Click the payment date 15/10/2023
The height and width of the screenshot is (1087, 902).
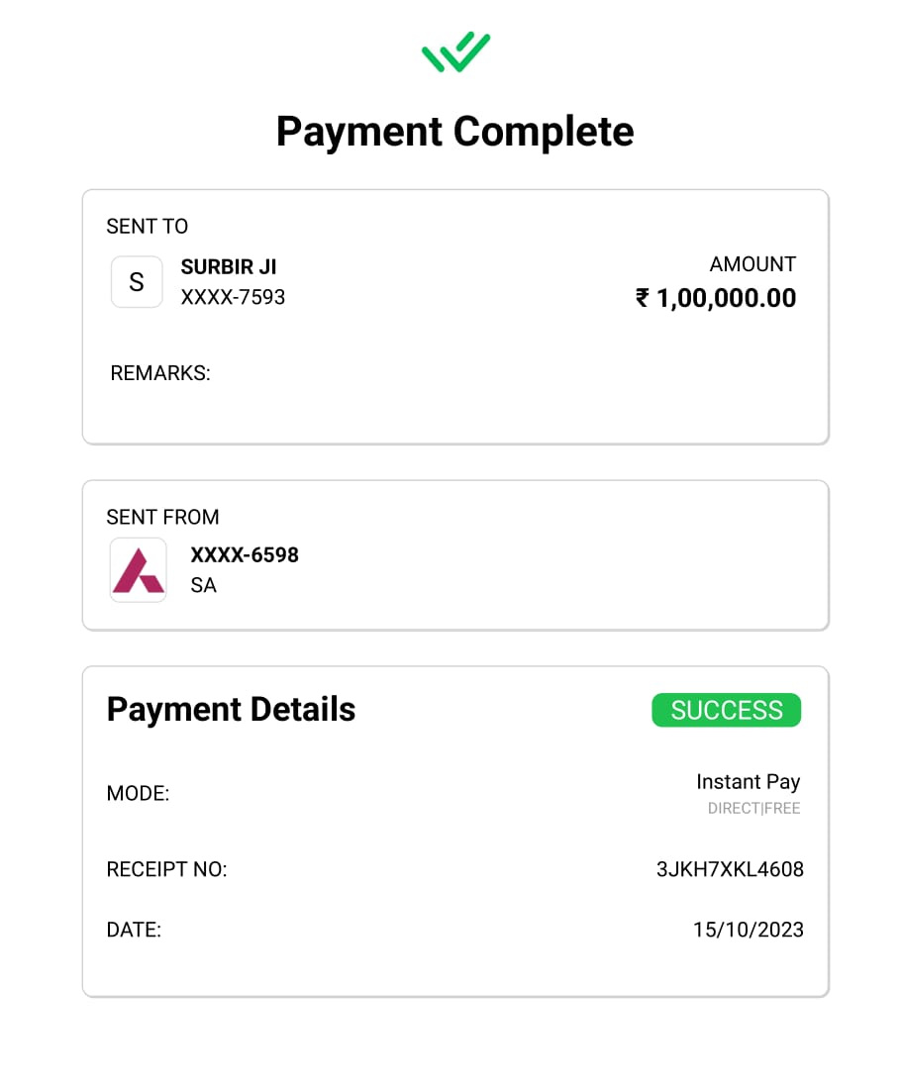(x=748, y=931)
